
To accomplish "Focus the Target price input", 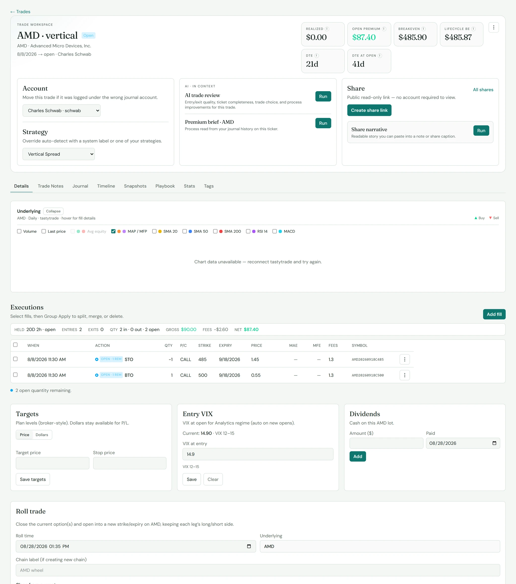I will [53, 463].
